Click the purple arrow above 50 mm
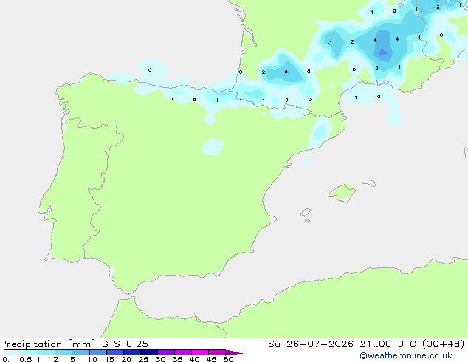 234,352
